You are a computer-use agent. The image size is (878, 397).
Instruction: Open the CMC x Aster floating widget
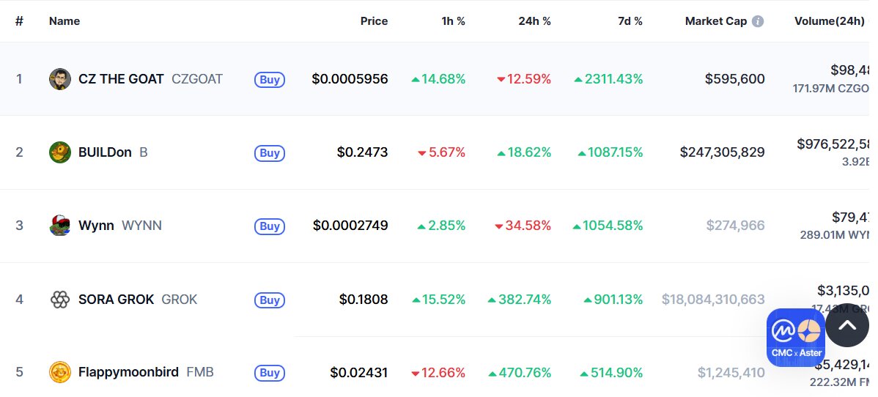click(x=796, y=338)
